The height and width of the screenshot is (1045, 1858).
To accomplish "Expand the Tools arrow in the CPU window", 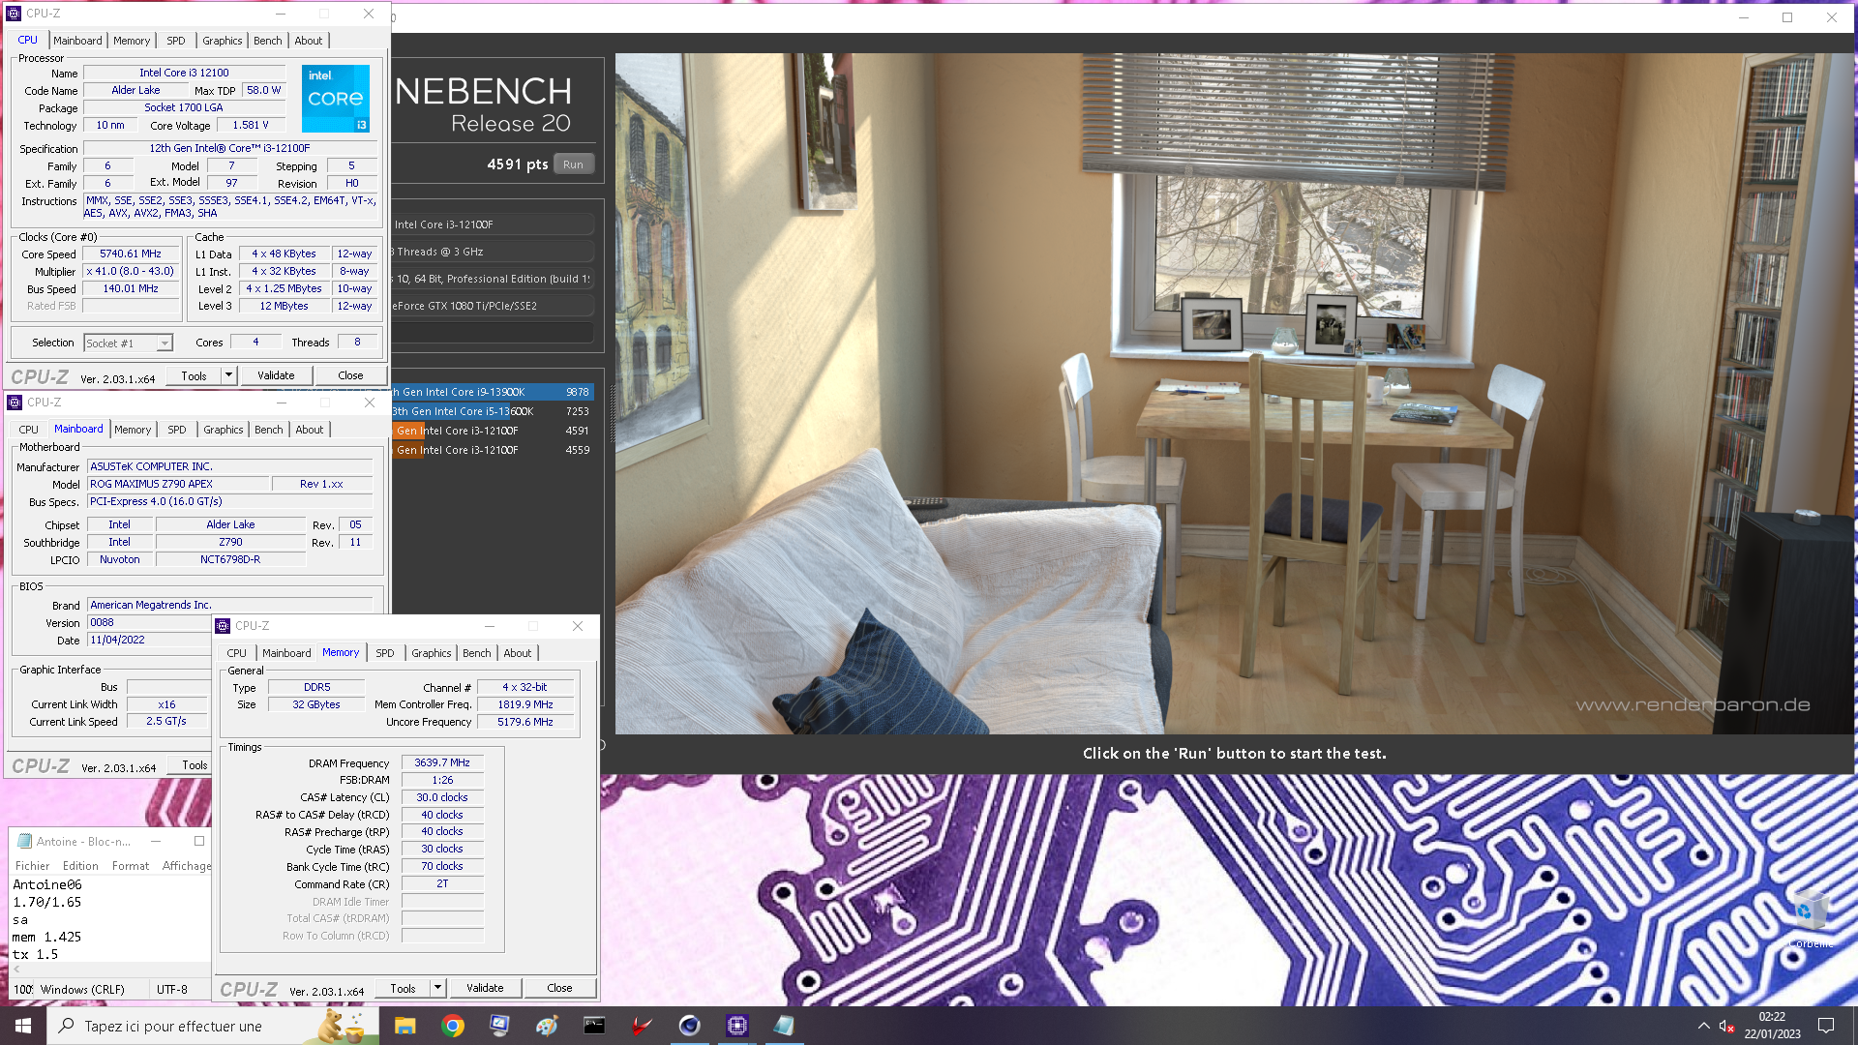I will coord(229,375).
